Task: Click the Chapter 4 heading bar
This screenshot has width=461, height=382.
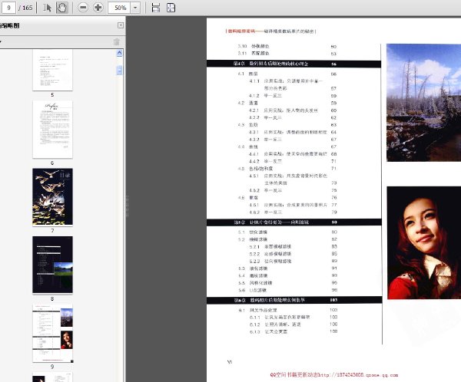Action: 294,64
